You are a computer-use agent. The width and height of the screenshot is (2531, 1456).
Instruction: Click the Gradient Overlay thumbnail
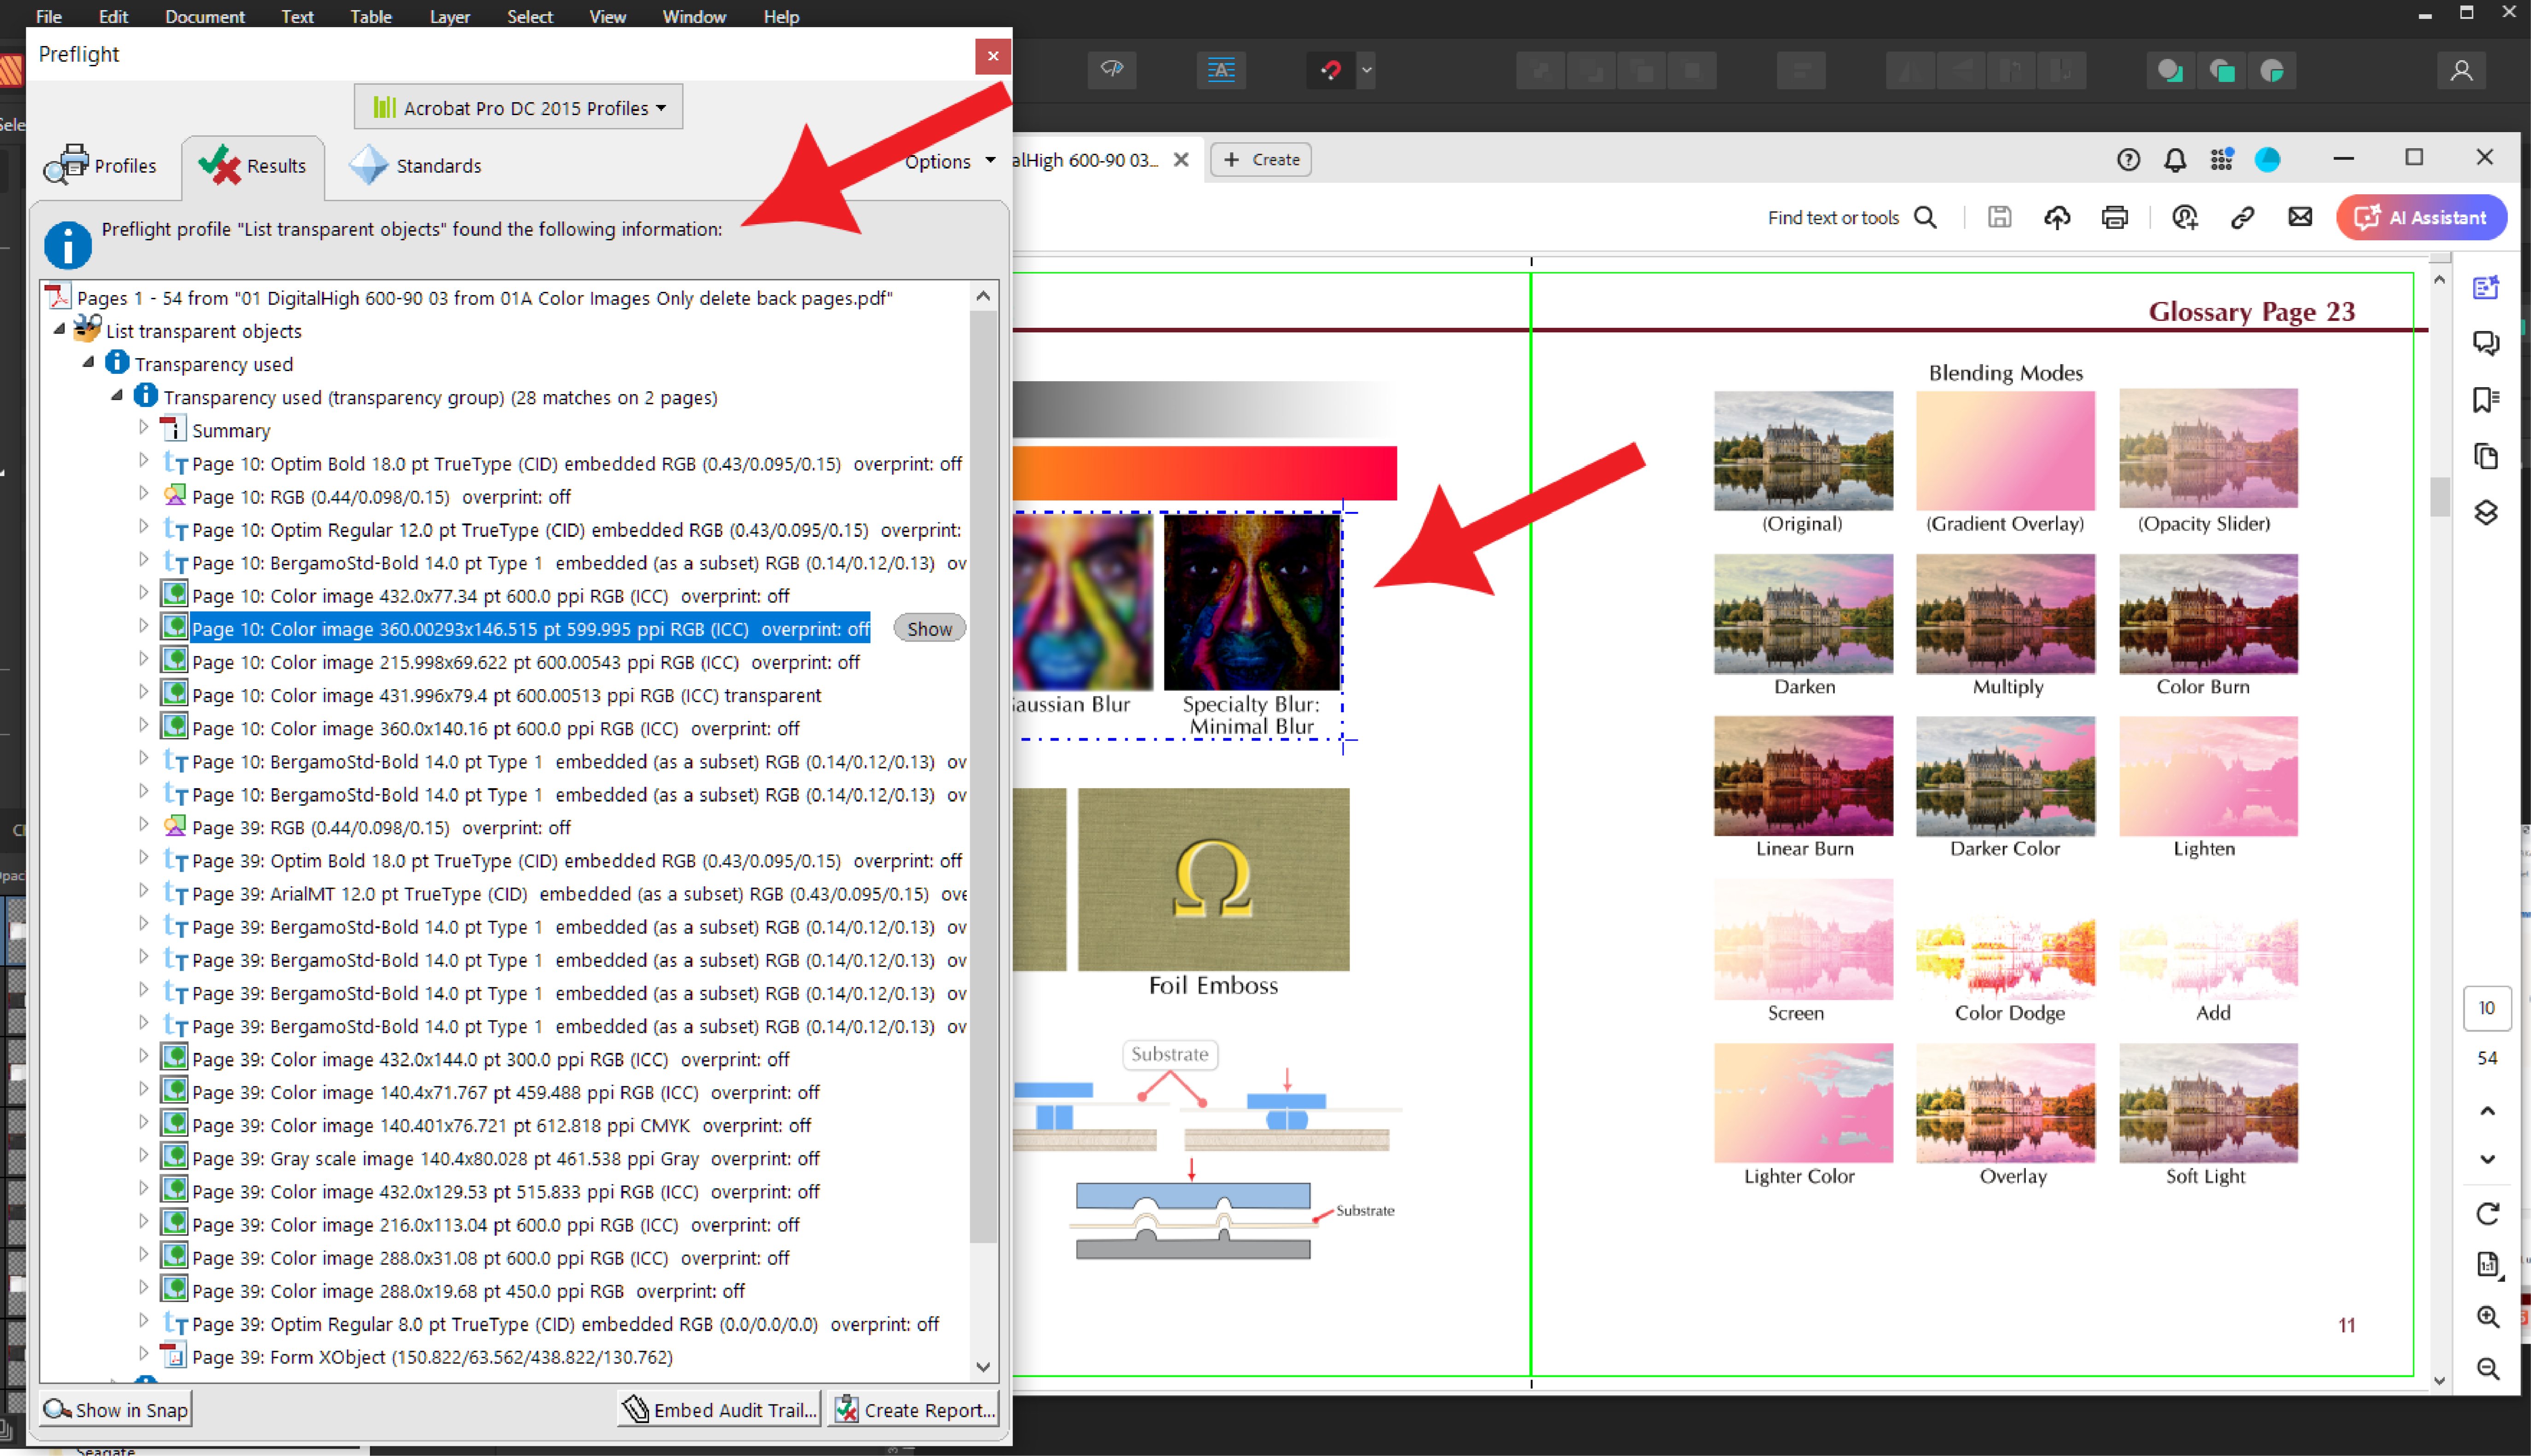click(x=2005, y=450)
